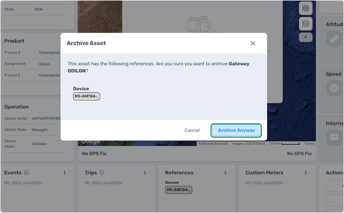The height and width of the screenshot is (213, 344).
Task: Click the Google logo on map
Action: pyautogui.click(x=91, y=142)
